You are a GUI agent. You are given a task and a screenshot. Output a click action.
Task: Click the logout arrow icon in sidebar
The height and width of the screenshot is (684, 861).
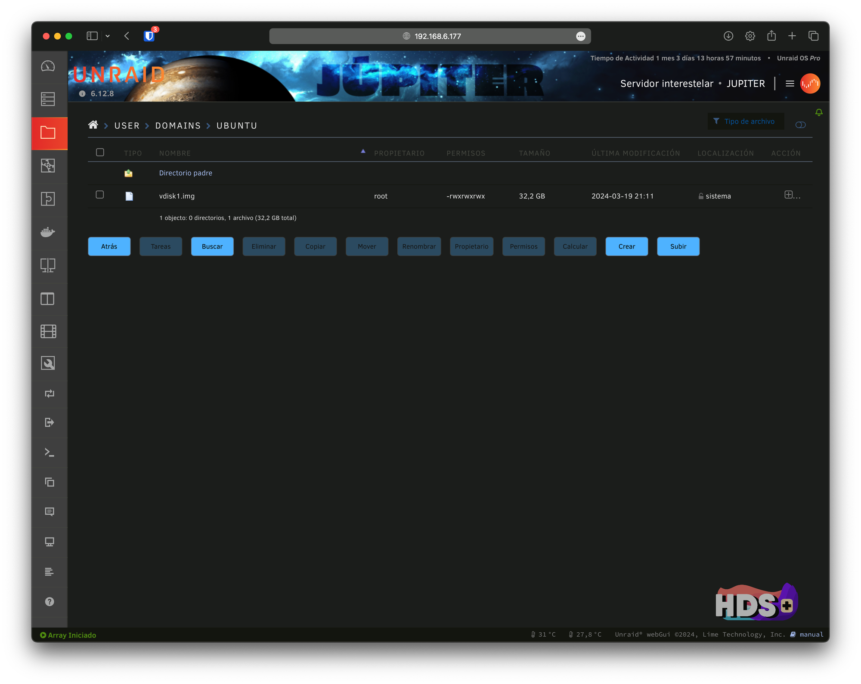[x=50, y=423]
